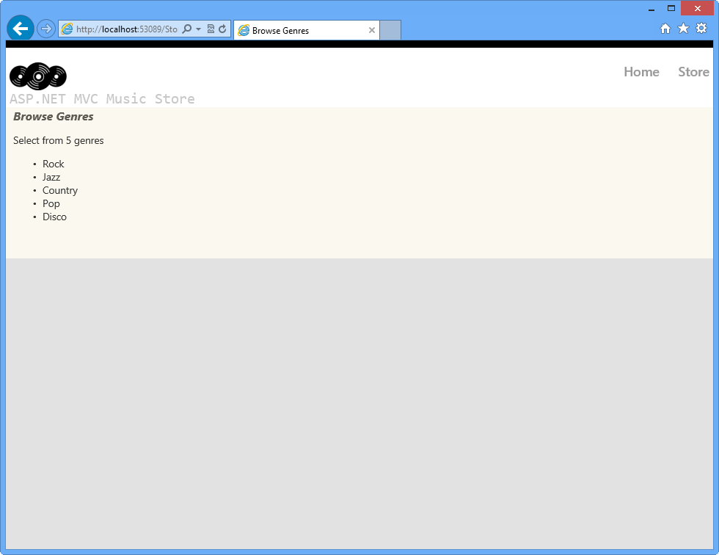This screenshot has width=719, height=555.
Task: Open Tools with the gear icon
Action: click(x=701, y=28)
